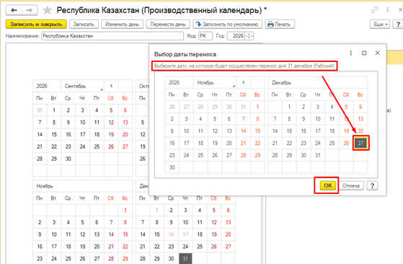Image resolution: width=403 pixels, height=264 pixels.
Task: Select December 24 in main calendar
Action: click(x=185, y=247)
